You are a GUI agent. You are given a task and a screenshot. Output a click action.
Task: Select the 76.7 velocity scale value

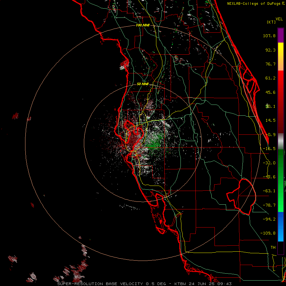click(x=270, y=64)
